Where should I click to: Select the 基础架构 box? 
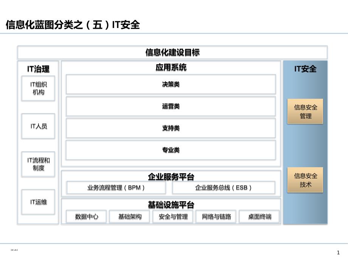(x=130, y=217)
